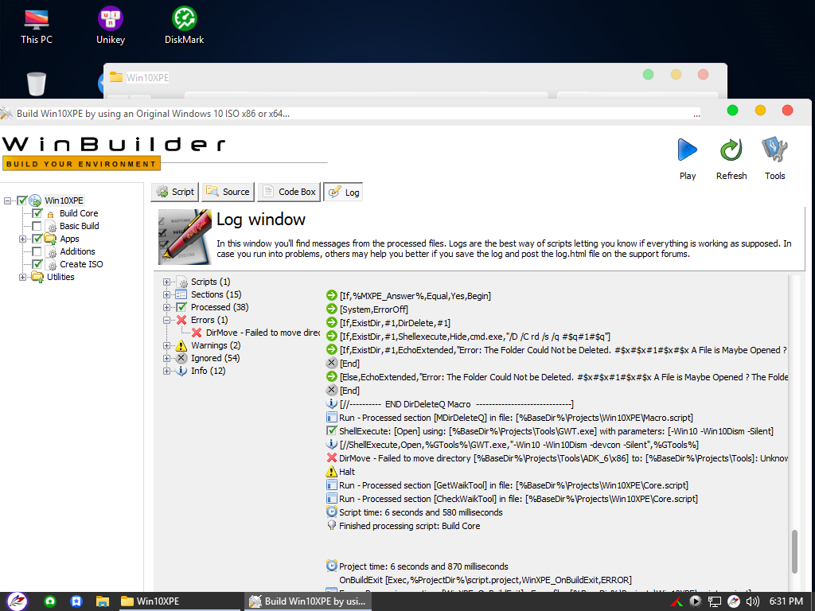This screenshot has height=611, width=815.
Task: Open the Code Box tab
Action: (289, 192)
